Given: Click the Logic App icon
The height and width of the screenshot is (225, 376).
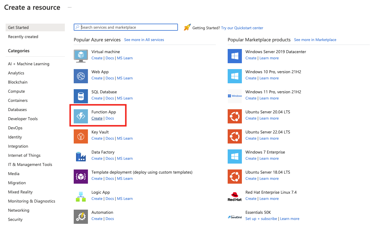Looking at the screenshot, I should click(81, 197).
